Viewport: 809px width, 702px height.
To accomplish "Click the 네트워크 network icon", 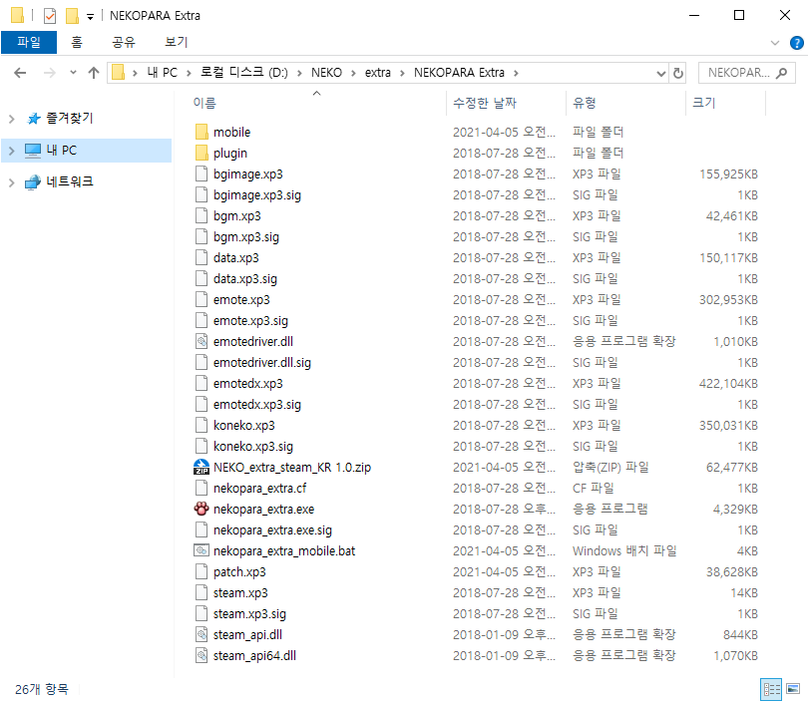I will 33,182.
